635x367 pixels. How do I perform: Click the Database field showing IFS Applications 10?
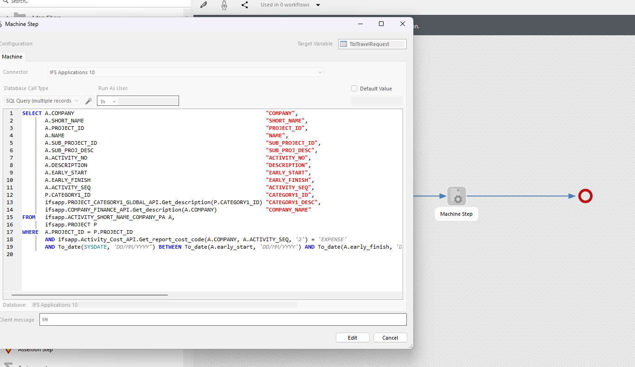[164, 305]
